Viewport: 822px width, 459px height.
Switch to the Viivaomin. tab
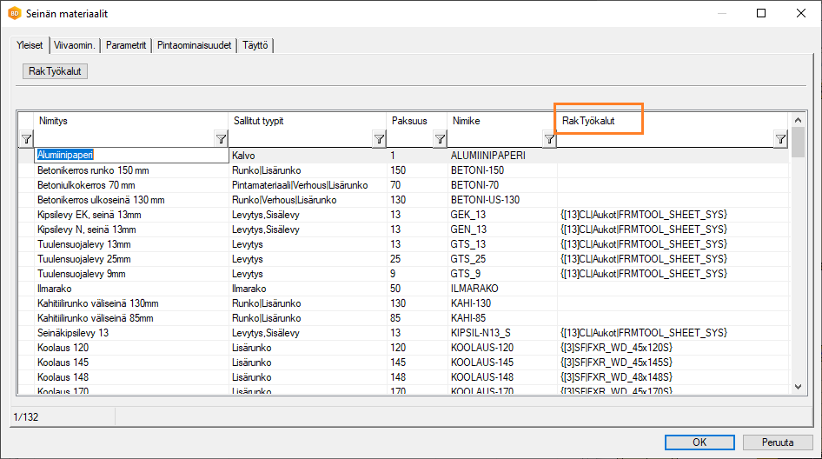(76, 45)
